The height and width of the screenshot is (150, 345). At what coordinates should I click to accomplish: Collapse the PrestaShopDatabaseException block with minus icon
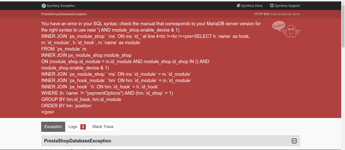pos(294,141)
